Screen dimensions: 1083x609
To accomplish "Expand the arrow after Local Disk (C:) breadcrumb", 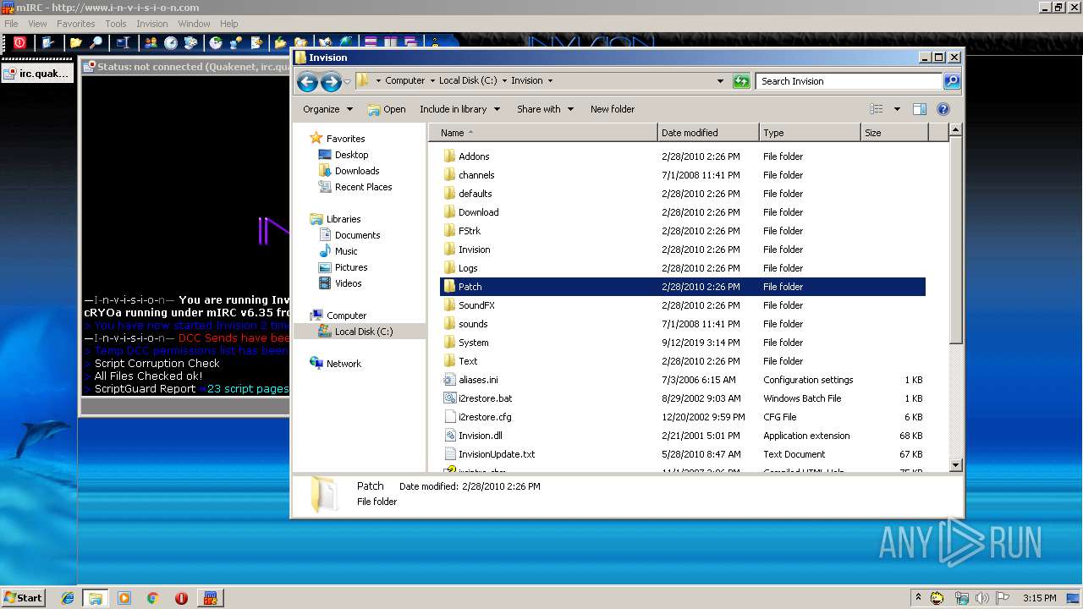I will 504,81.
